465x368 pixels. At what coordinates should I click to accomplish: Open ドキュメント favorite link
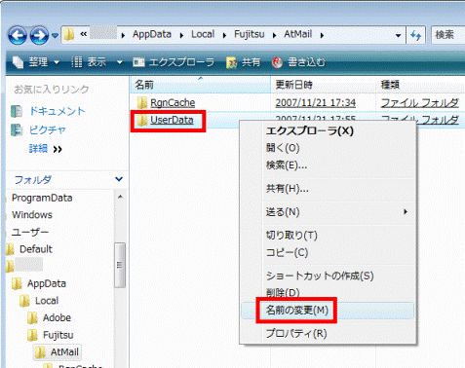coord(57,111)
